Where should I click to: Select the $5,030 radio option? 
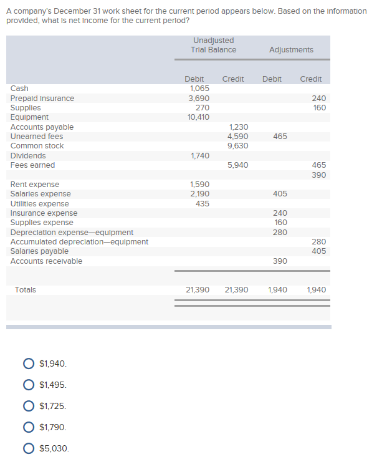coord(29,448)
